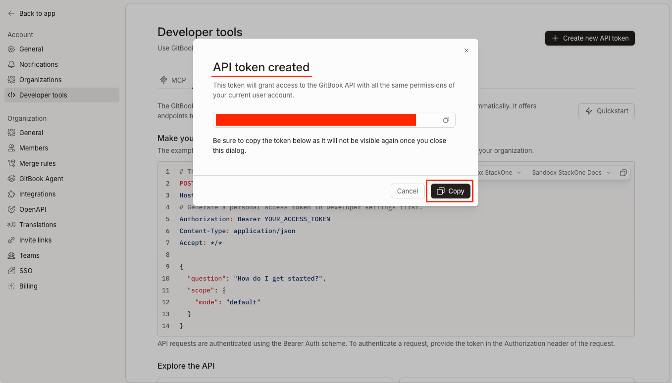672x383 pixels.
Task: Click the Account General gear icon
Action: click(x=11, y=49)
